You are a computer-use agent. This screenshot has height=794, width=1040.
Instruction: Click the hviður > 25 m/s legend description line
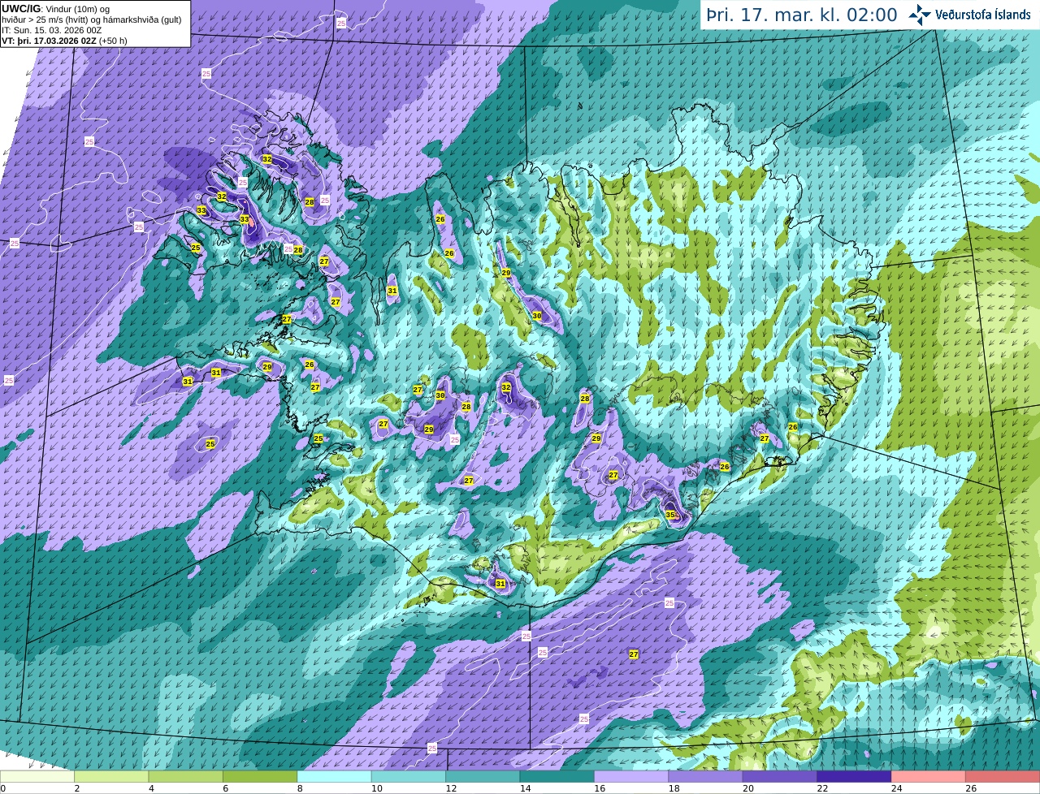(x=91, y=19)
